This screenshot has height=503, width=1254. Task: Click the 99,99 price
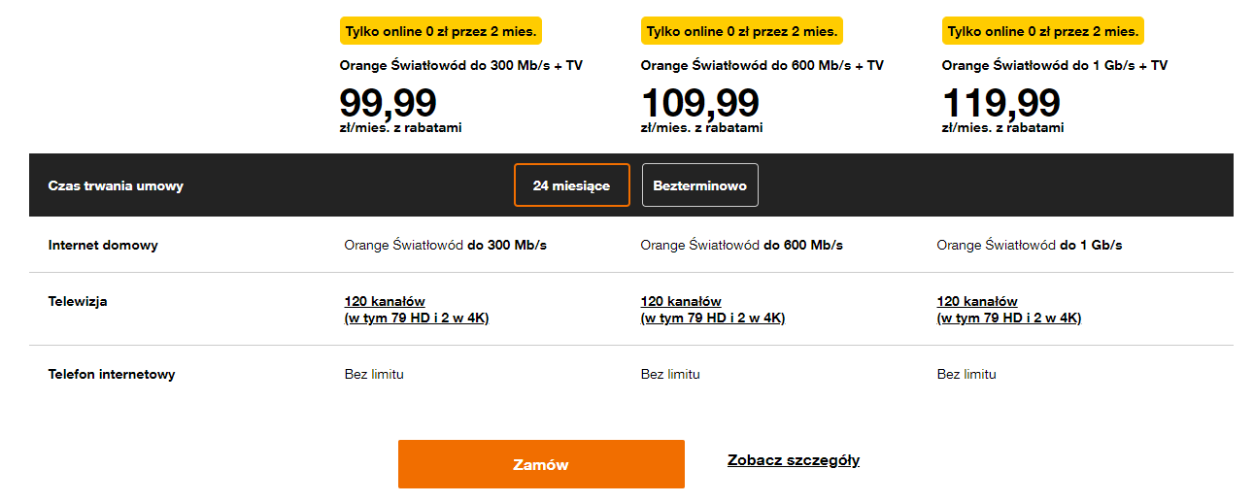click(389, 102)
